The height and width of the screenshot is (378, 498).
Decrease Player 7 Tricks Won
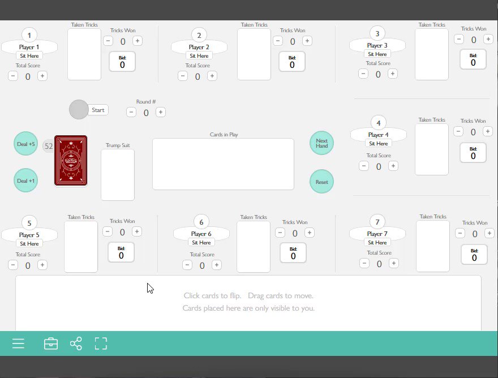[460, 234]
